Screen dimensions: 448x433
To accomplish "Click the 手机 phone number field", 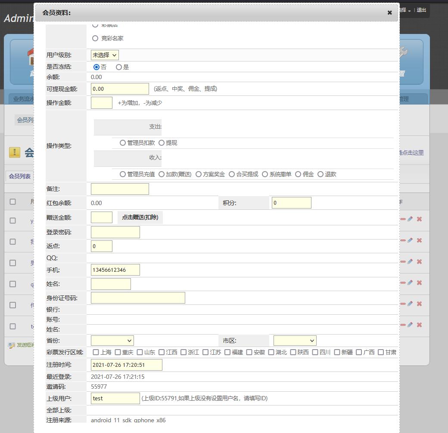I will click(115, 270).
